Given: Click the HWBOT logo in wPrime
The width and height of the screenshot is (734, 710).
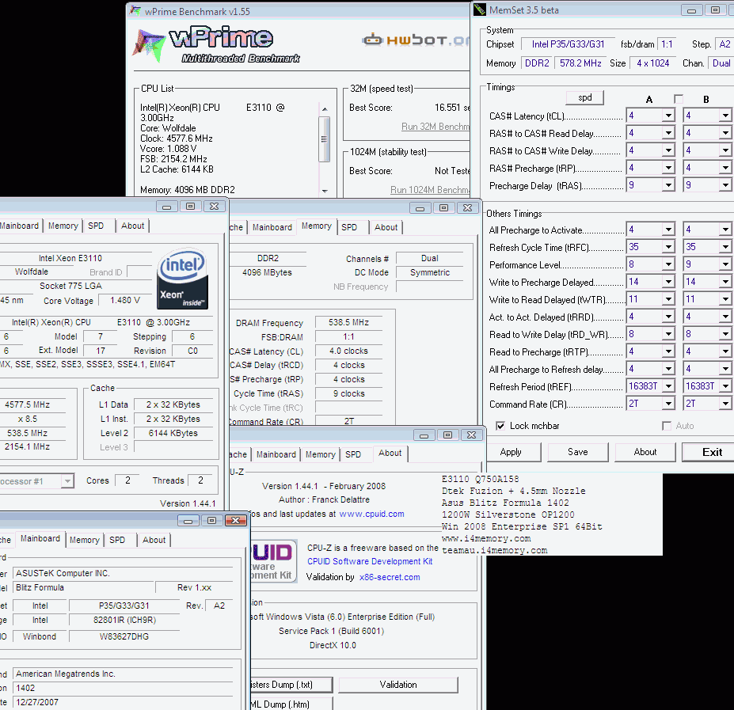Looking at the screenshot, I should pos(415,40).
